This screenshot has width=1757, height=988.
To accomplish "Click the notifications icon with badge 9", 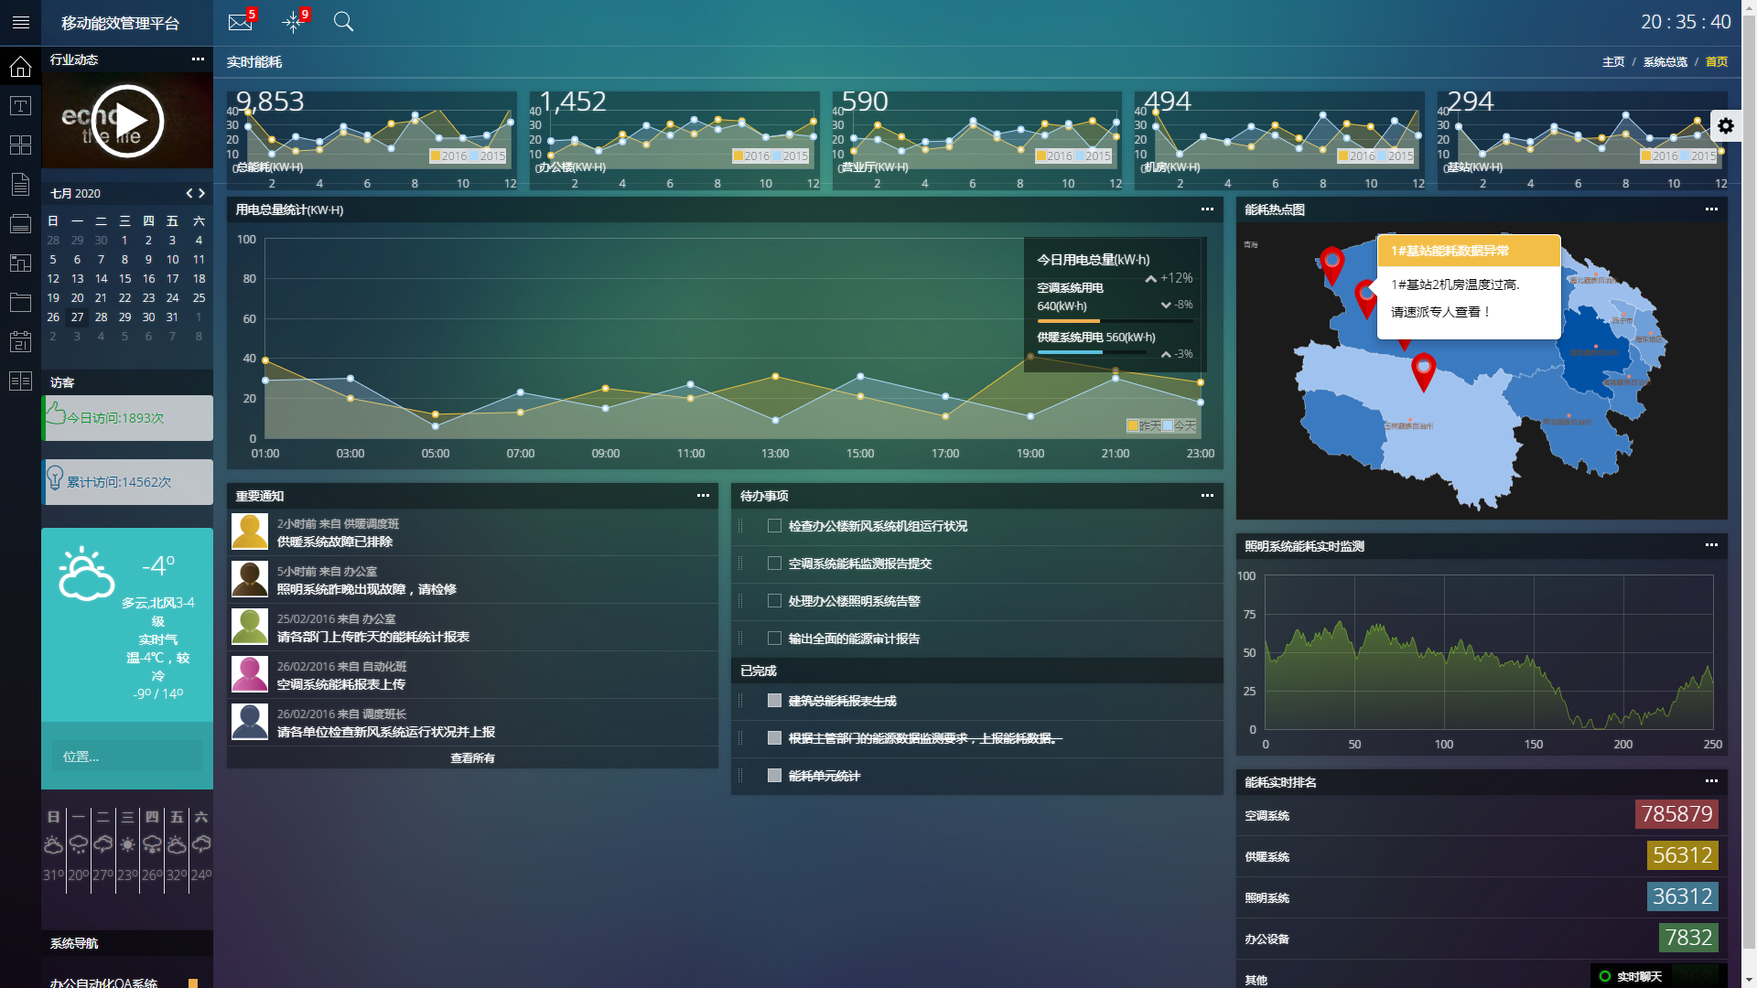I will (293, 22).
